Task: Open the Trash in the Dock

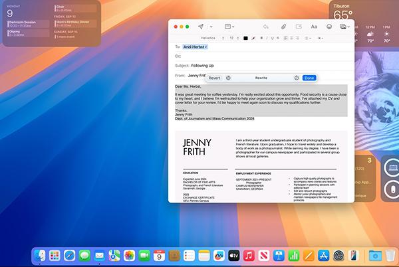Action: point(390,256)
